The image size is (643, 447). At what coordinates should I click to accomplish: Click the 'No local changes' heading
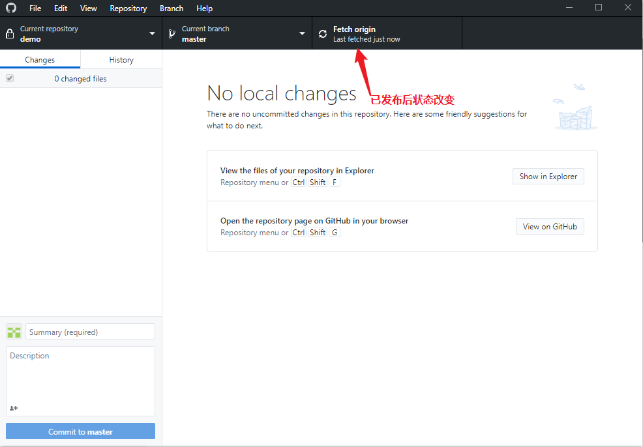[282, 93]
